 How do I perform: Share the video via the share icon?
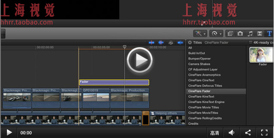click(248, 133)
